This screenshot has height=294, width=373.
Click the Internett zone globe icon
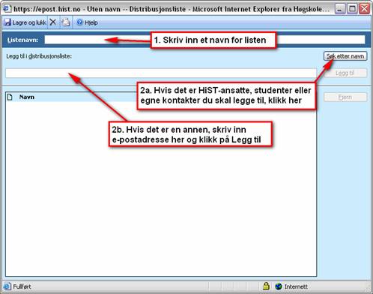pos(279,286)
